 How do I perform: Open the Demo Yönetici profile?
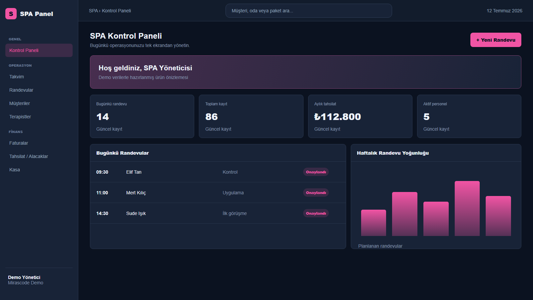[26, 280]
